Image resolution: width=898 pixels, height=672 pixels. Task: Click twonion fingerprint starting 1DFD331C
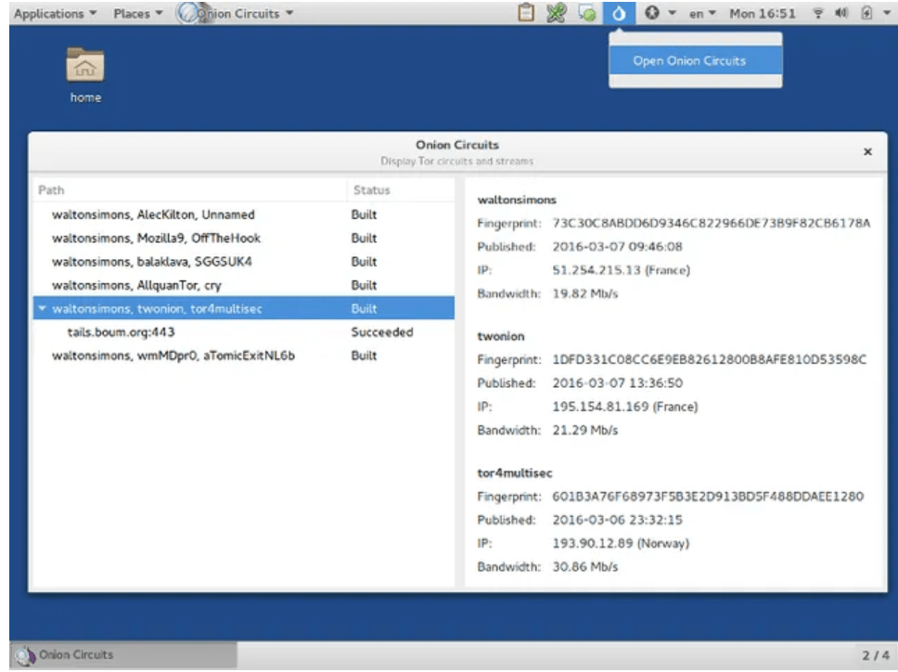[x=710, y=359]
